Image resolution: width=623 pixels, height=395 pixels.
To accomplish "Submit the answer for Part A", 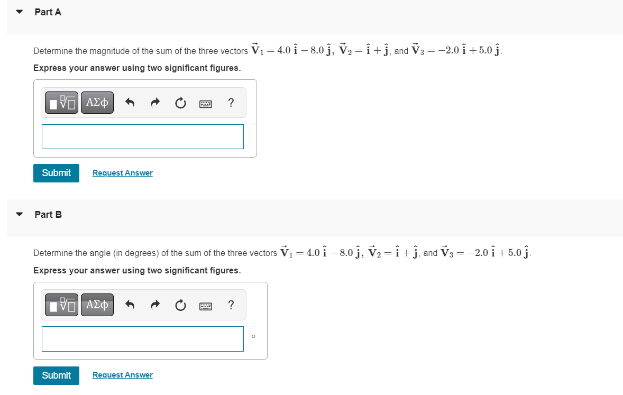I will point(56,173).
